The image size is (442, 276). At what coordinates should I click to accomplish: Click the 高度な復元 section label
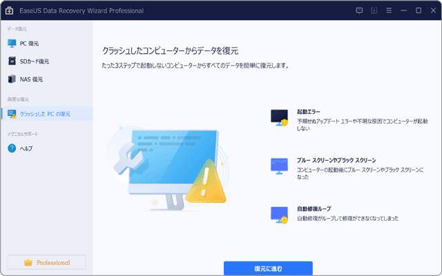point(18,99)
